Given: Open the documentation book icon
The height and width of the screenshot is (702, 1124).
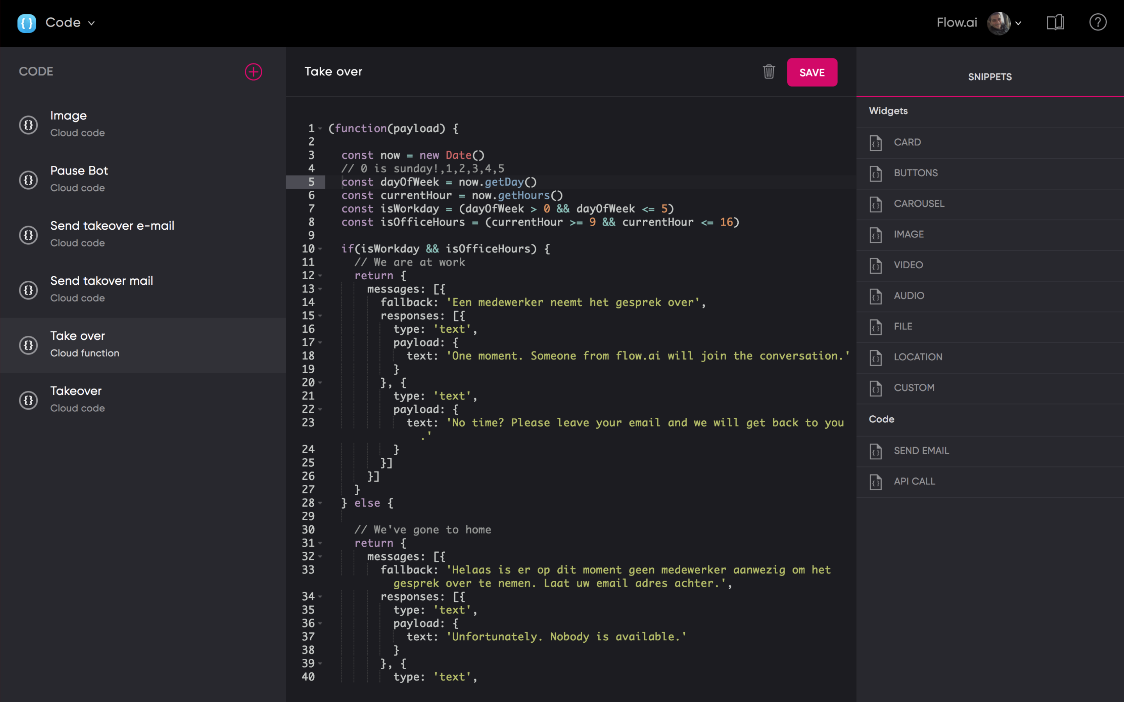Looking at the screenshot, I should click(1055, 22).
